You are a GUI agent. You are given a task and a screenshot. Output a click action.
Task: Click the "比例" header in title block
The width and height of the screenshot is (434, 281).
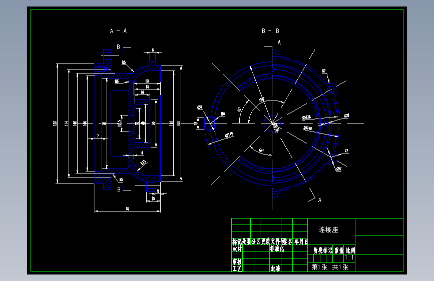350,250
